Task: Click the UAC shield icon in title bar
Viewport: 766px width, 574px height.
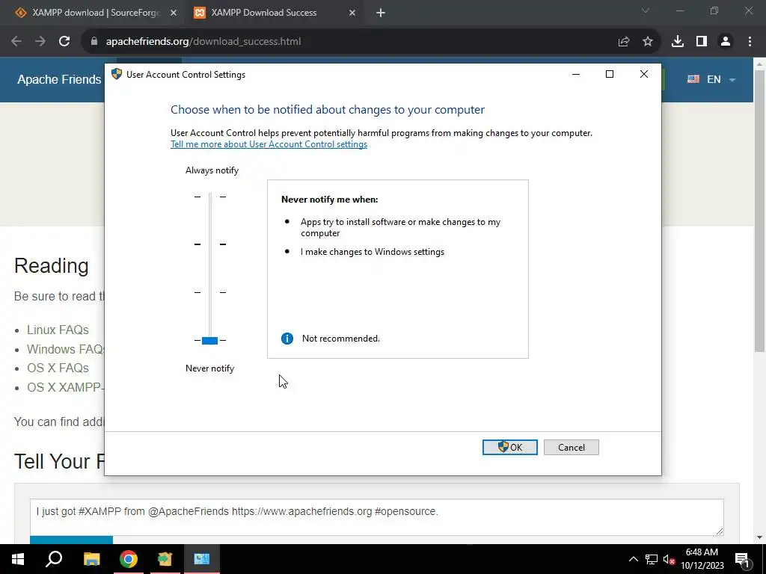Action: coord(116,74)
